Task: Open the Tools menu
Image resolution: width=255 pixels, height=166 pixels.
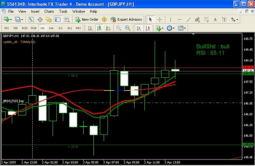Action: (x=63, y=11)
